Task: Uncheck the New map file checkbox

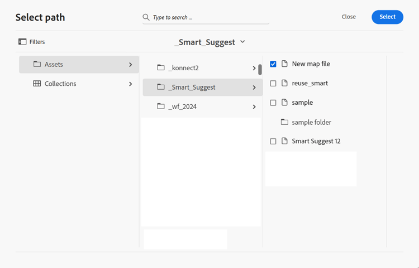Action: (273, 64)
